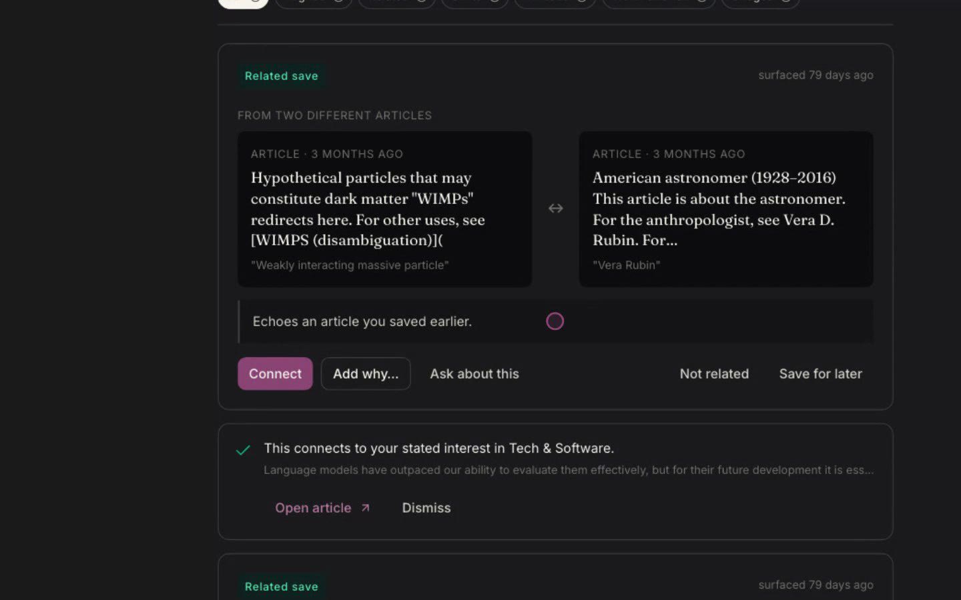Open article link in the Tech & Software suggestion
The height and width of the screenshot is (600, 961).
pyautogui.click(x=313, y=508)
